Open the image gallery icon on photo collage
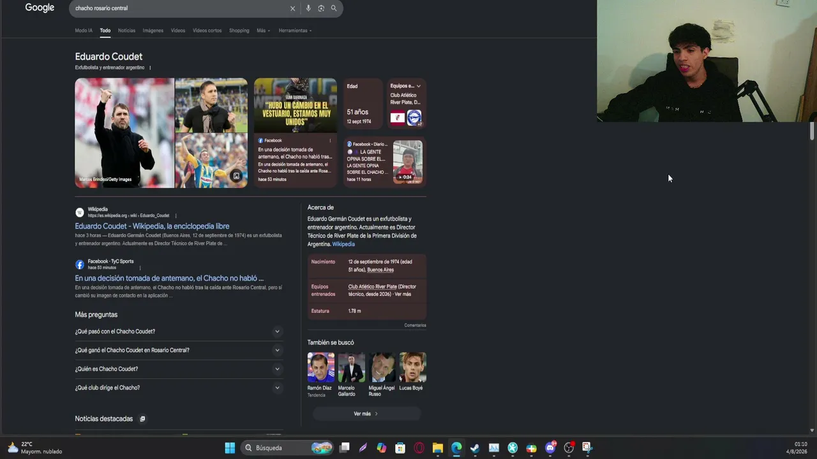 tap(236, 177)
